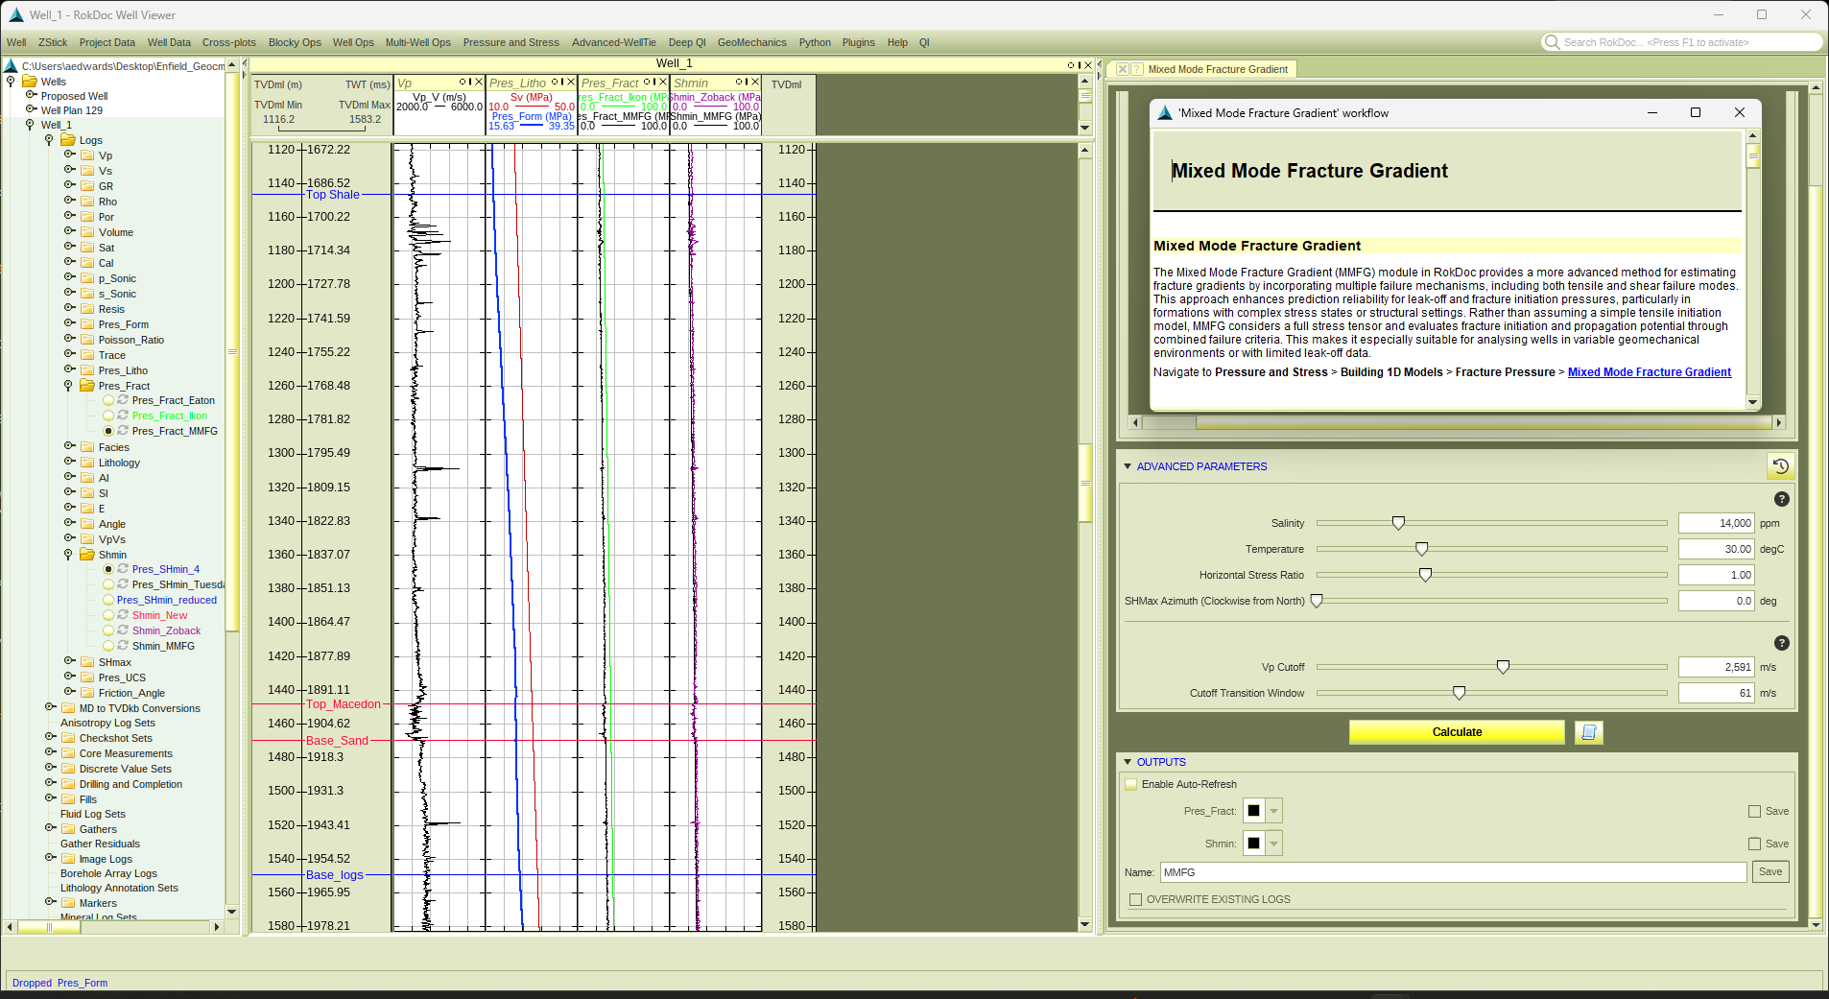Click the Vp Cutoff slider handle
Image resolution: width=1829 pixels, height=999 pixels.
1503,667
